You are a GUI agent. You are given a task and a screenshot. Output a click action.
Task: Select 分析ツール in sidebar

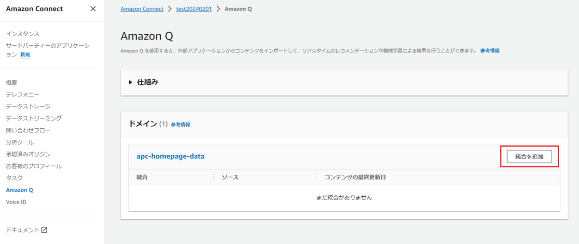pyautogui.click(x=20, y=142)
